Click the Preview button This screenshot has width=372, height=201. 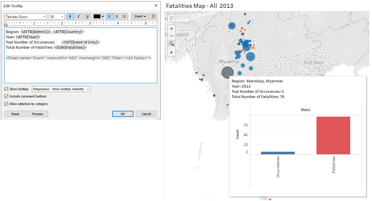[37, 114]
